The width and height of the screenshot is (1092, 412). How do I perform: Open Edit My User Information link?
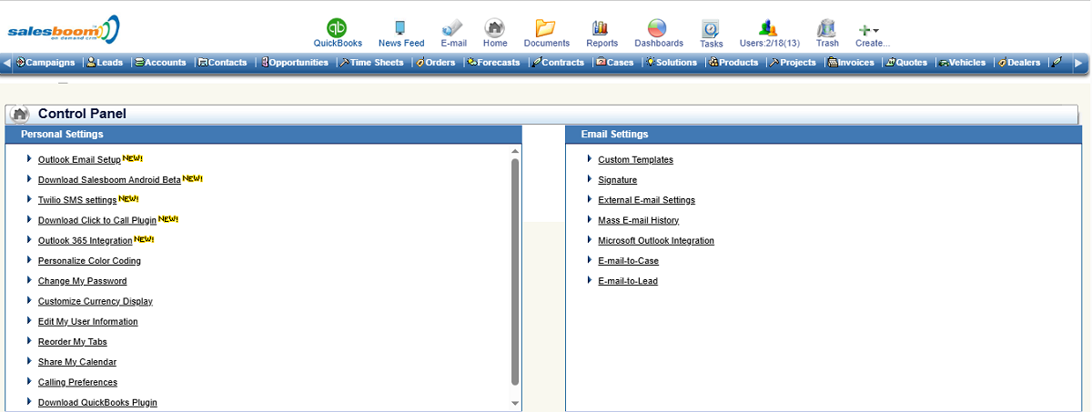[88, 322]
